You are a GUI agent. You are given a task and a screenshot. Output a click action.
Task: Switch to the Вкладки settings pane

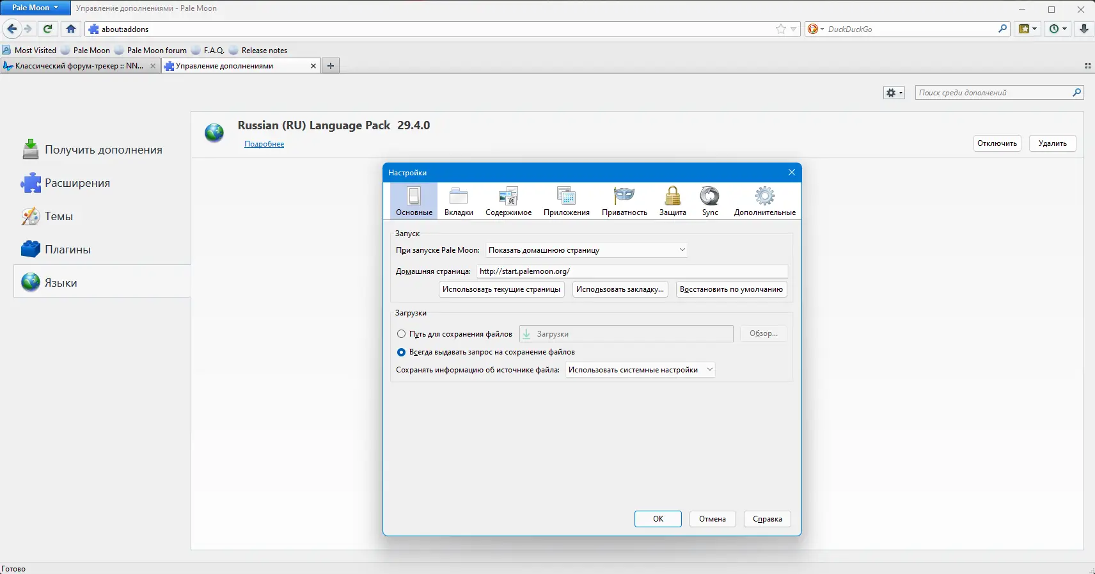459,201
